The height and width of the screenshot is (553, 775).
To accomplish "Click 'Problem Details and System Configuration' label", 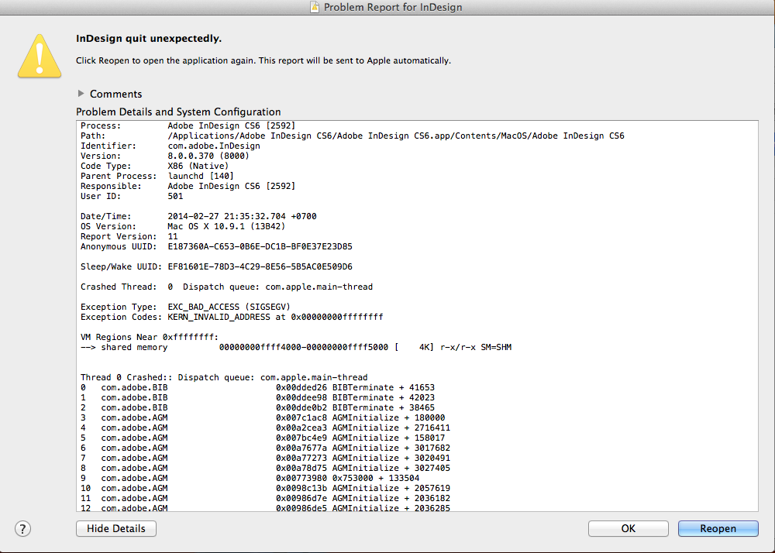I will (178, 112).
